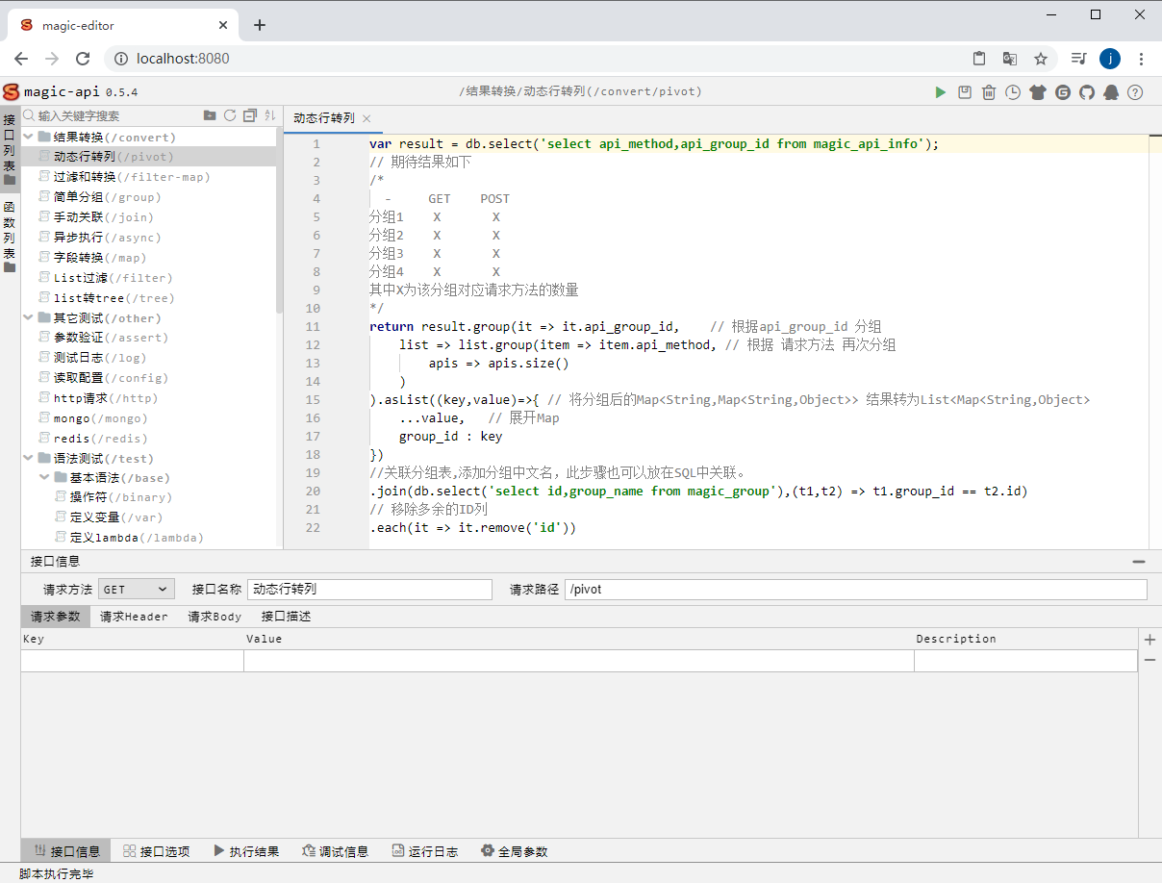Image resolution: width=1162 pixels, height=883 pixels.
Task: Click the browser back arrow
Action: coord(21,59)
